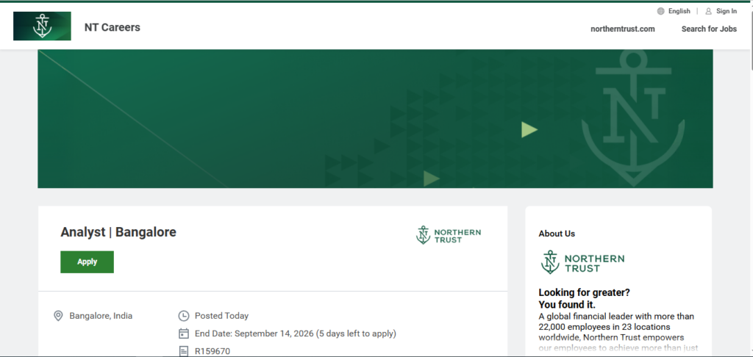This screenshot has height=357, width=753.
Task: Select the Looking for greater? heading
Action: pyautogui.click(x=584, y=292)
